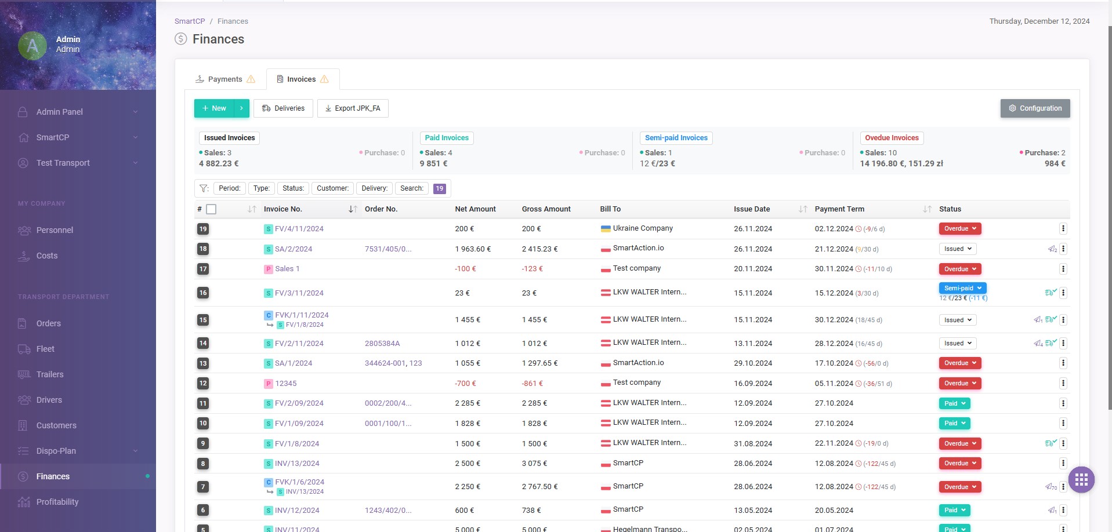Click the filter funnel icon

[x=204, y=188]
